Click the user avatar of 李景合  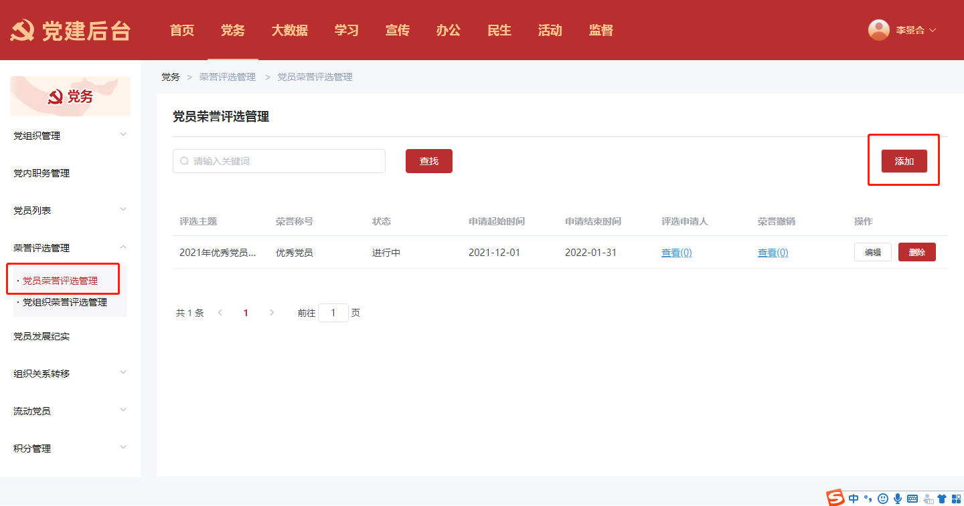(x=878, y=30)
